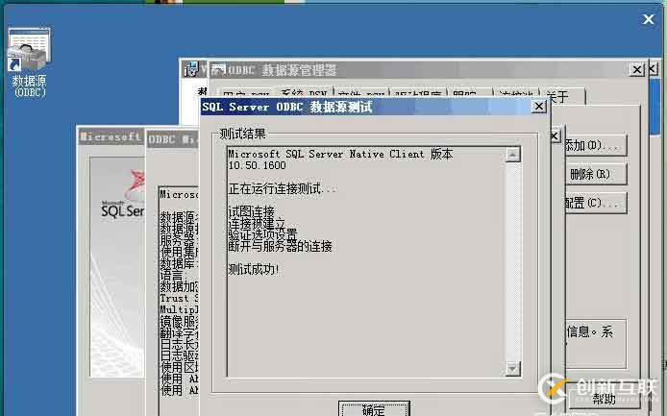Click the '验证选项设置' line
667x416 pixels.
262,234
